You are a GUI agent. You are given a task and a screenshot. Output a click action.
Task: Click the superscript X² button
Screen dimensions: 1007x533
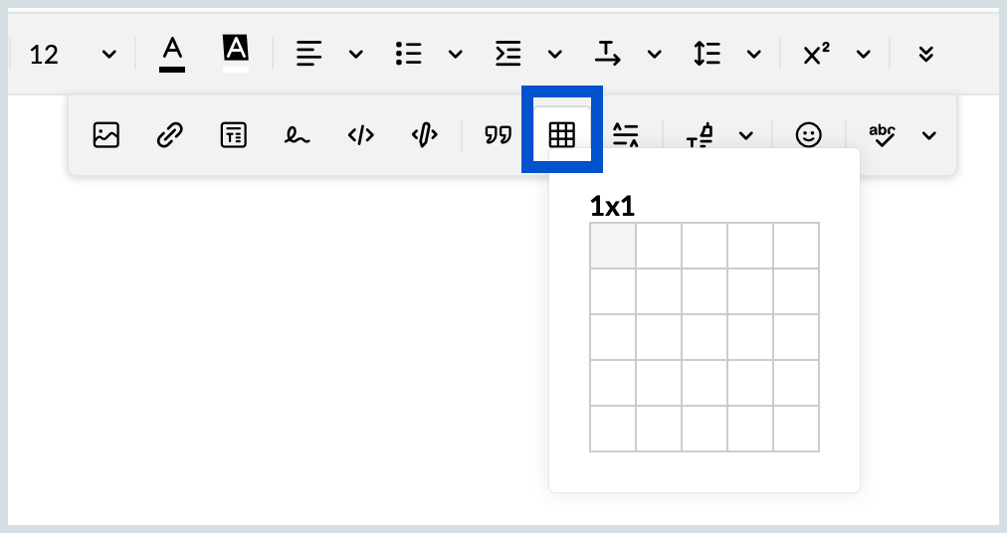pyautogui.click(x=816, y=54)
